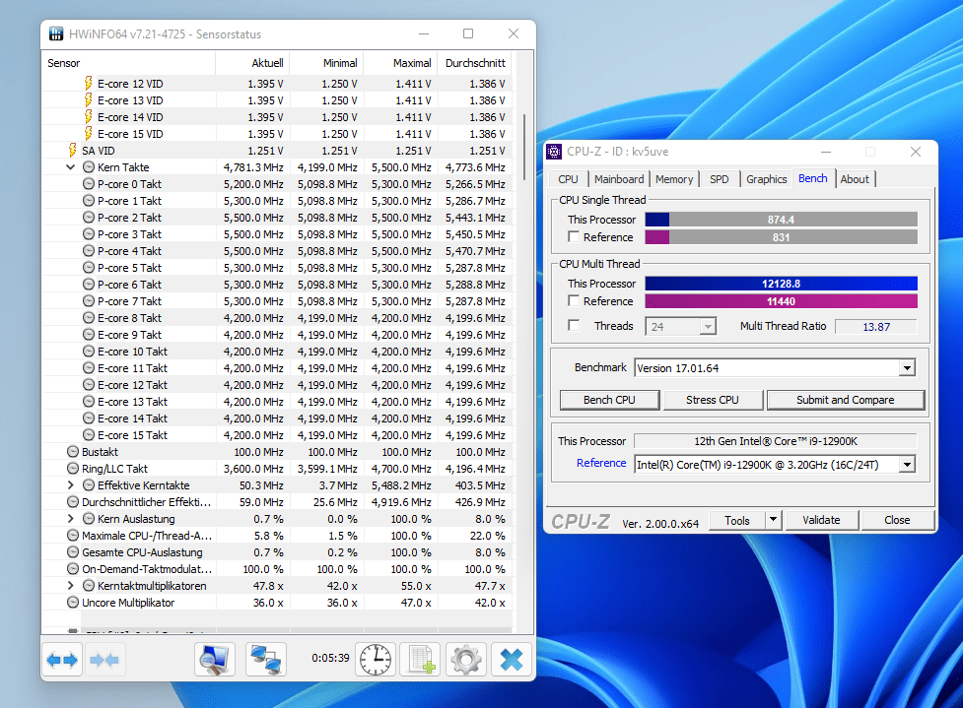Open Benchmark version dropdown
Image resolution: width=963 pixels, height=708 pixels.
tap(907, 368)
